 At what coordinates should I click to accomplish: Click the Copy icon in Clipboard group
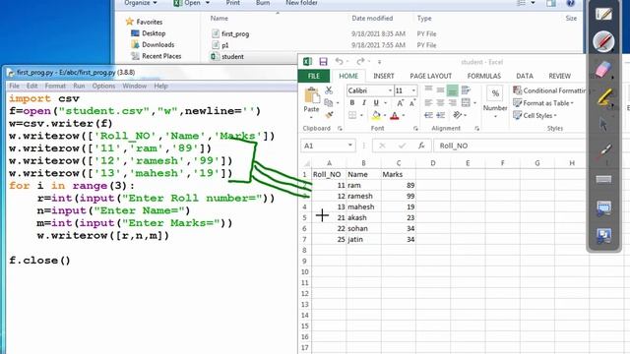pos(329,102)
